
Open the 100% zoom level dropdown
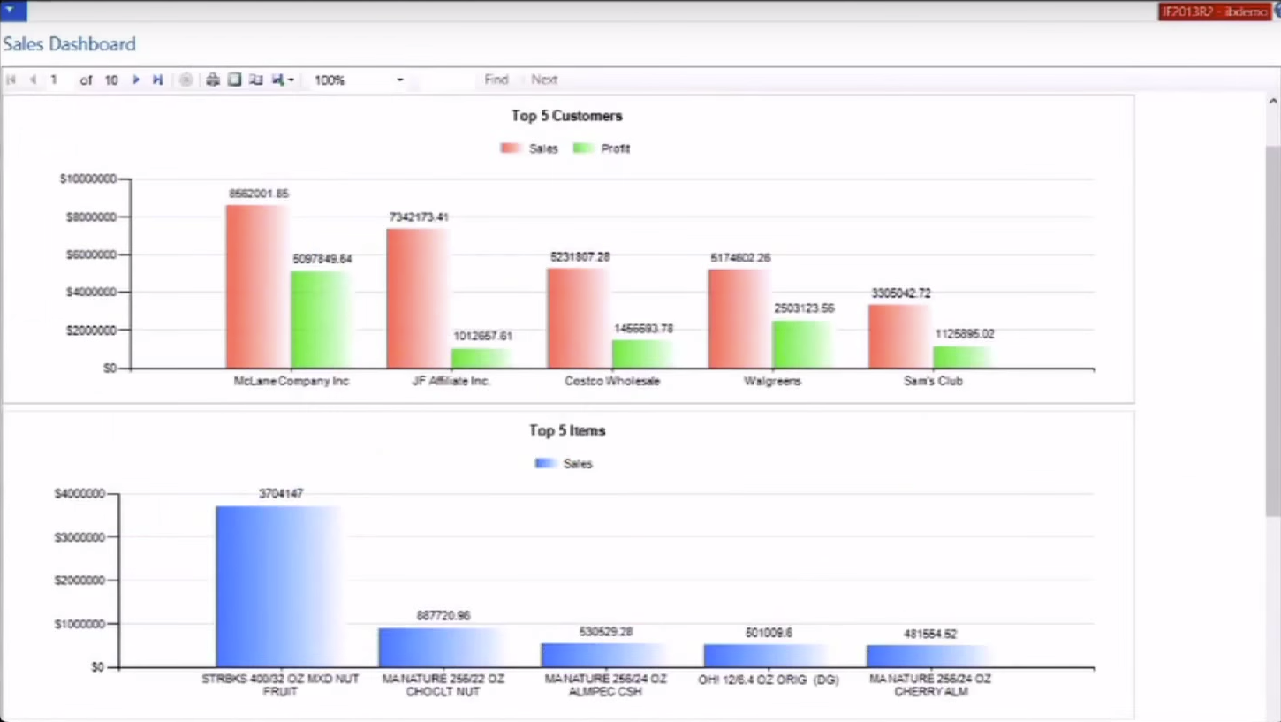coord(359,80)
